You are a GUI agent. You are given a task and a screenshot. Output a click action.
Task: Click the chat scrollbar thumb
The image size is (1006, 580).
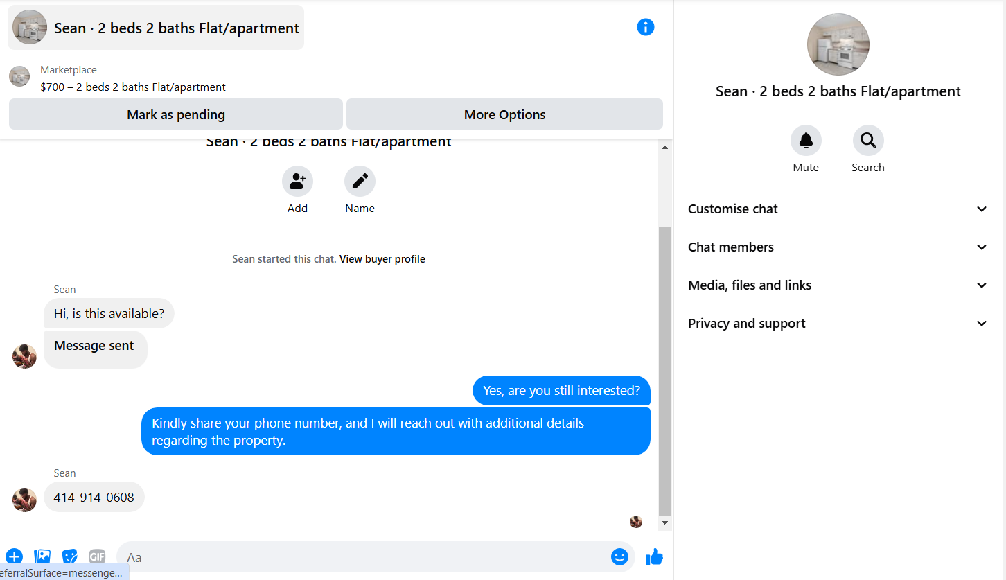[x=665, y=371]
